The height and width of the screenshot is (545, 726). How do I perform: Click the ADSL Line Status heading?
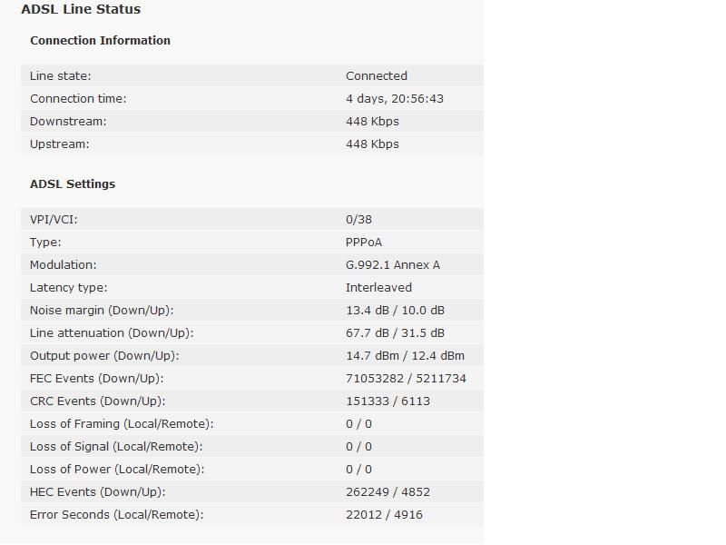[81, 9]
